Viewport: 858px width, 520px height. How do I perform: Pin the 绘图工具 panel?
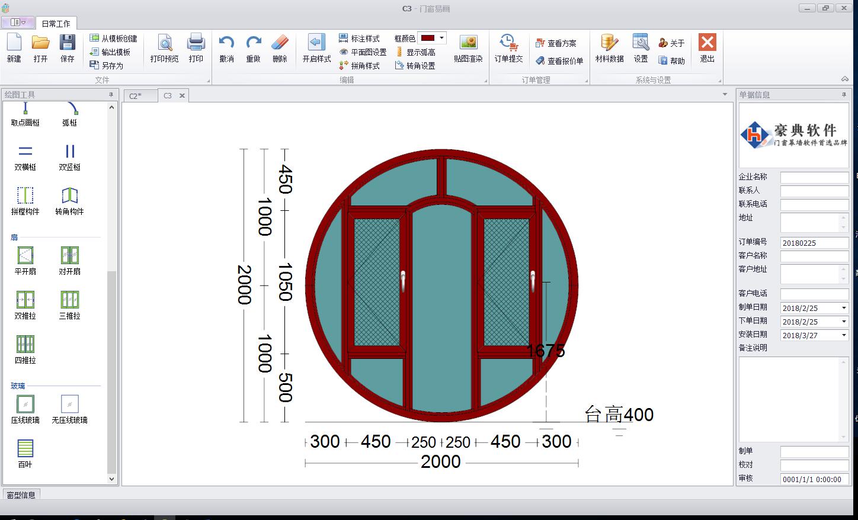(111, 95)
